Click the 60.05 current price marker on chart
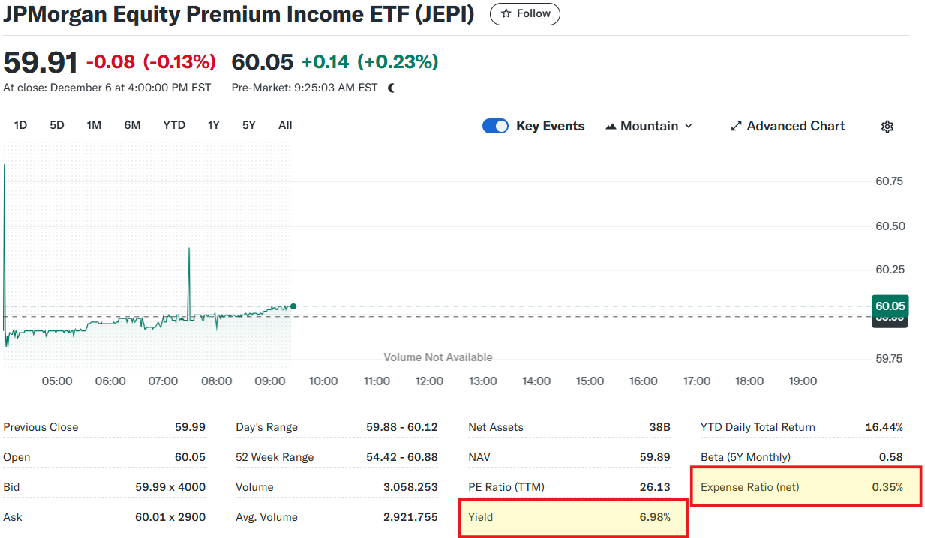Viewport: 925px width, 538px height. 890,306
